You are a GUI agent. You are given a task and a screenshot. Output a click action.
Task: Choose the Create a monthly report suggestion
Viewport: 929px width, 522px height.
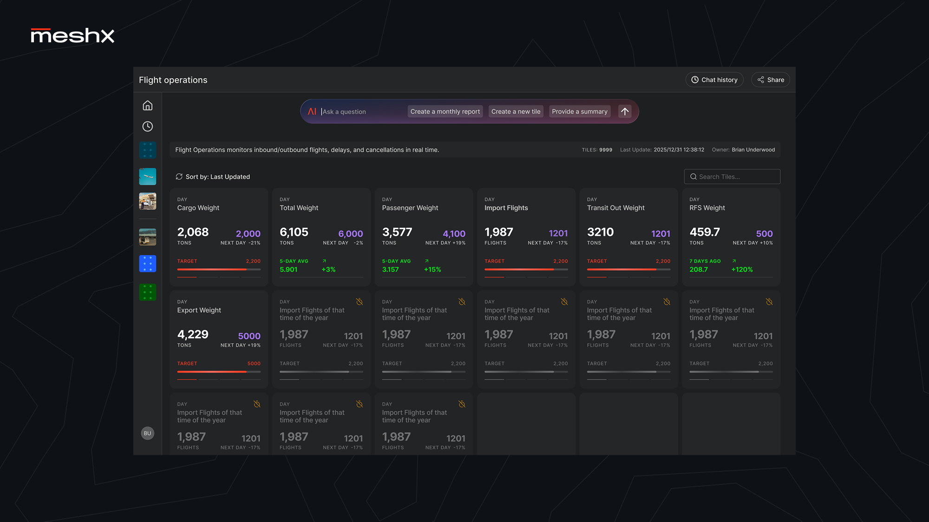[x=445, y=111]
